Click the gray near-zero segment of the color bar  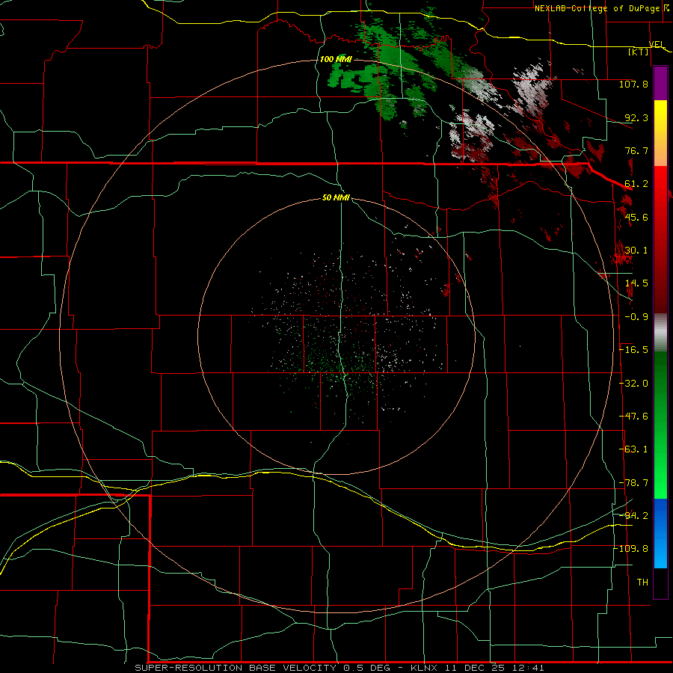pyautogui.click(x=660, y=333)
